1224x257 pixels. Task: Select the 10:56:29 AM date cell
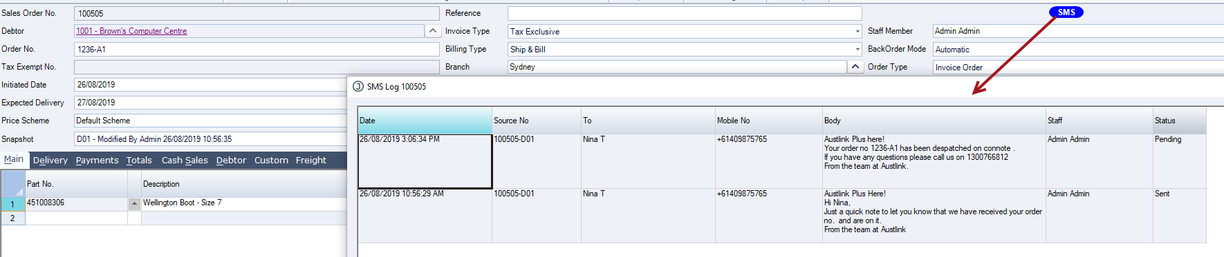click(425, 216)
